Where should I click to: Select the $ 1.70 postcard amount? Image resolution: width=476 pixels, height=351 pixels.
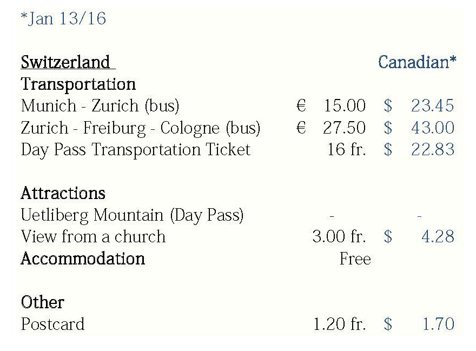(x=419, y=324)
